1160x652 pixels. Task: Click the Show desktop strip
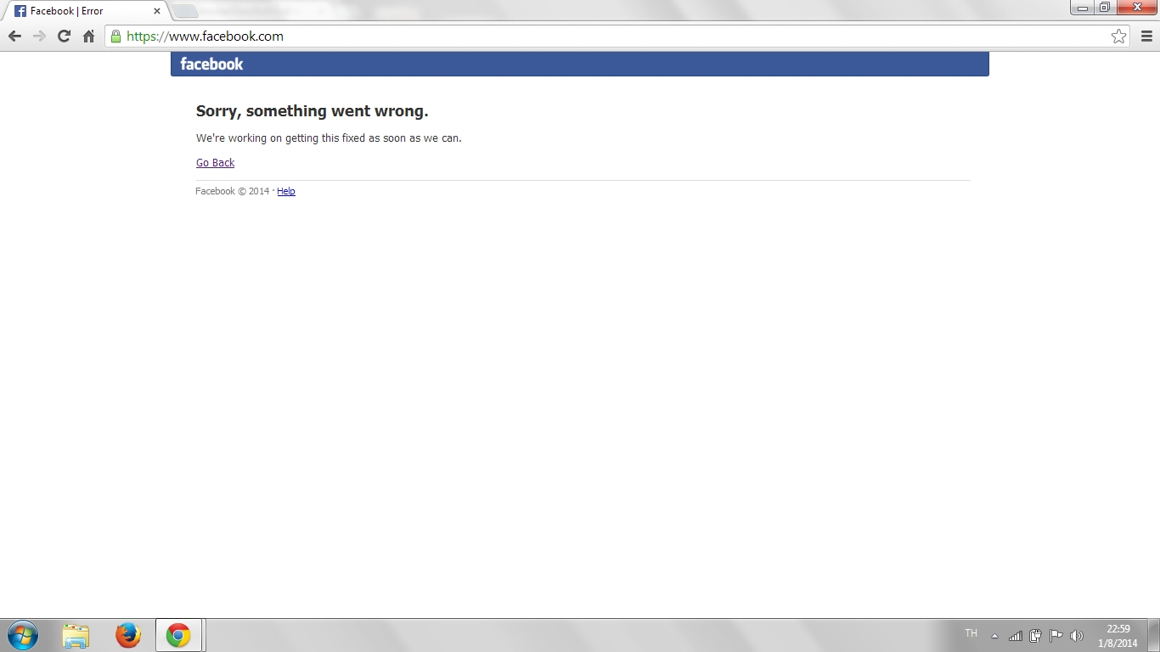click(1154, 635)
